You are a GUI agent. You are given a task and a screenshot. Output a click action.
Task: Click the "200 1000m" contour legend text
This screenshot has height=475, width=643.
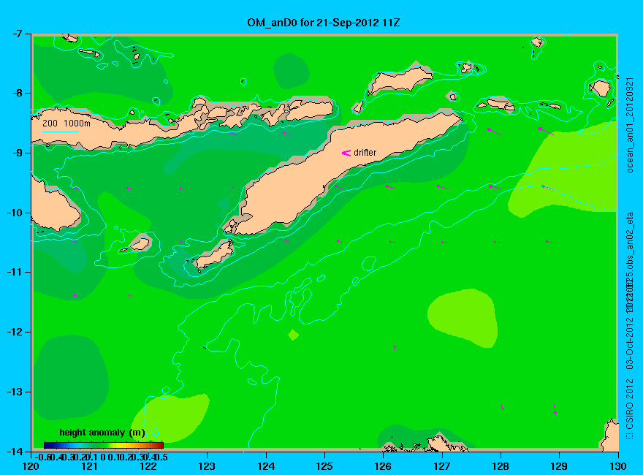(66, 123)
